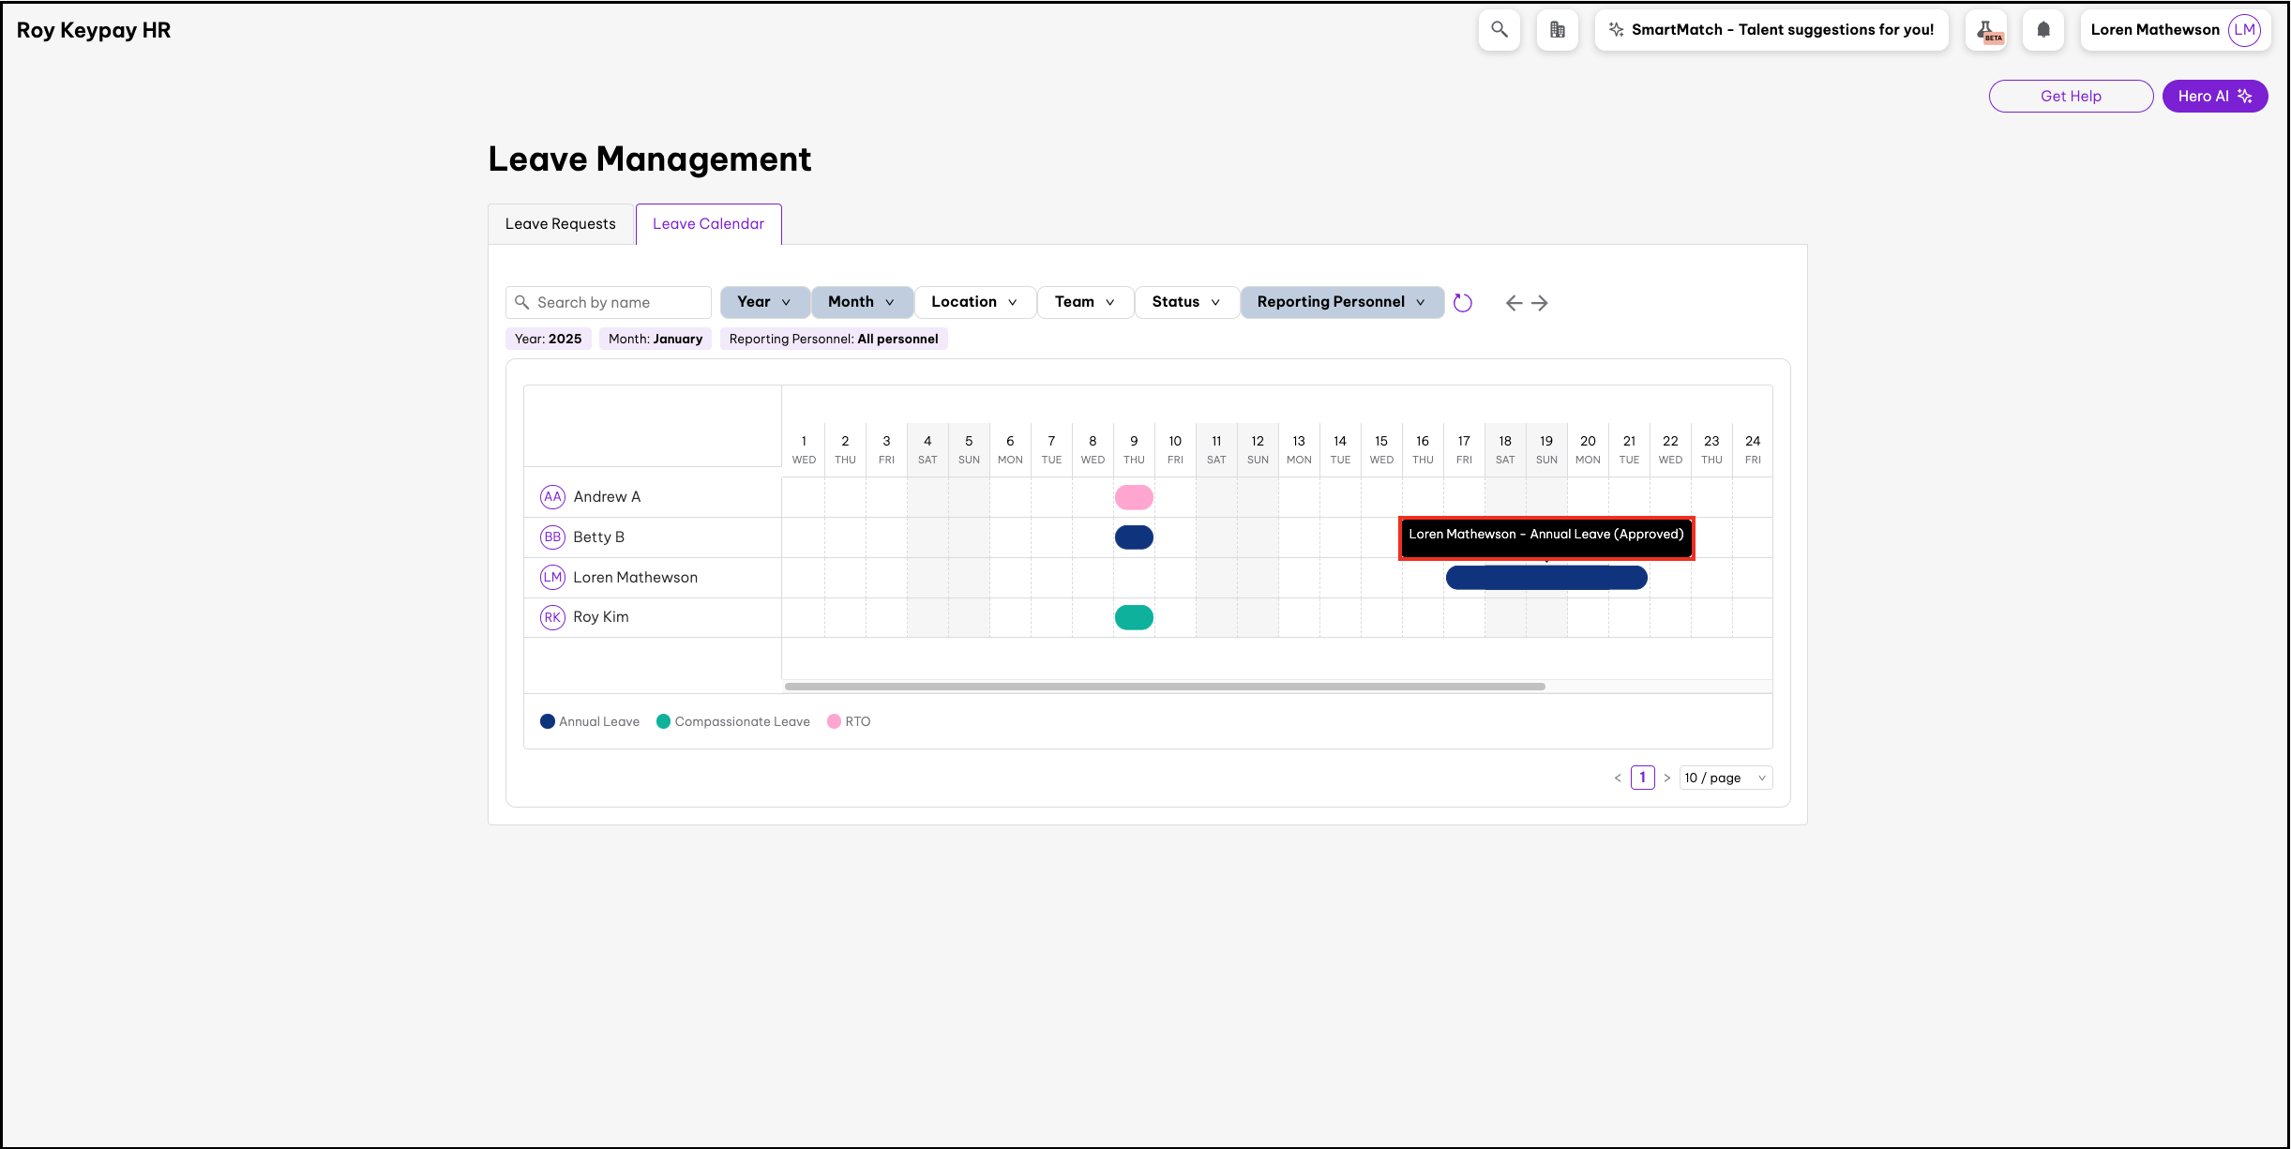Screen dimensions: 2291x1149
Task: Expand the Month filter dropdown
Action: (x=862, y=302)
